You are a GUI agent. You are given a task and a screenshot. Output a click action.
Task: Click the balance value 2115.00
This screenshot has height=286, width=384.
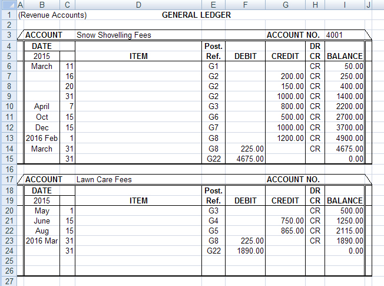(x=350, y=231)
